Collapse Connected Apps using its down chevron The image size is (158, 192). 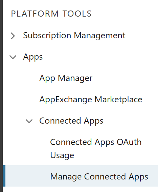pyautogui.click(x=29, y=121)
